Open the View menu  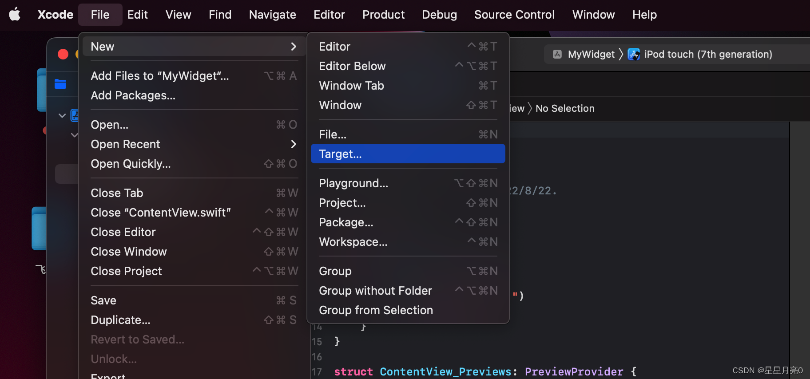click(x=178, y=15)
